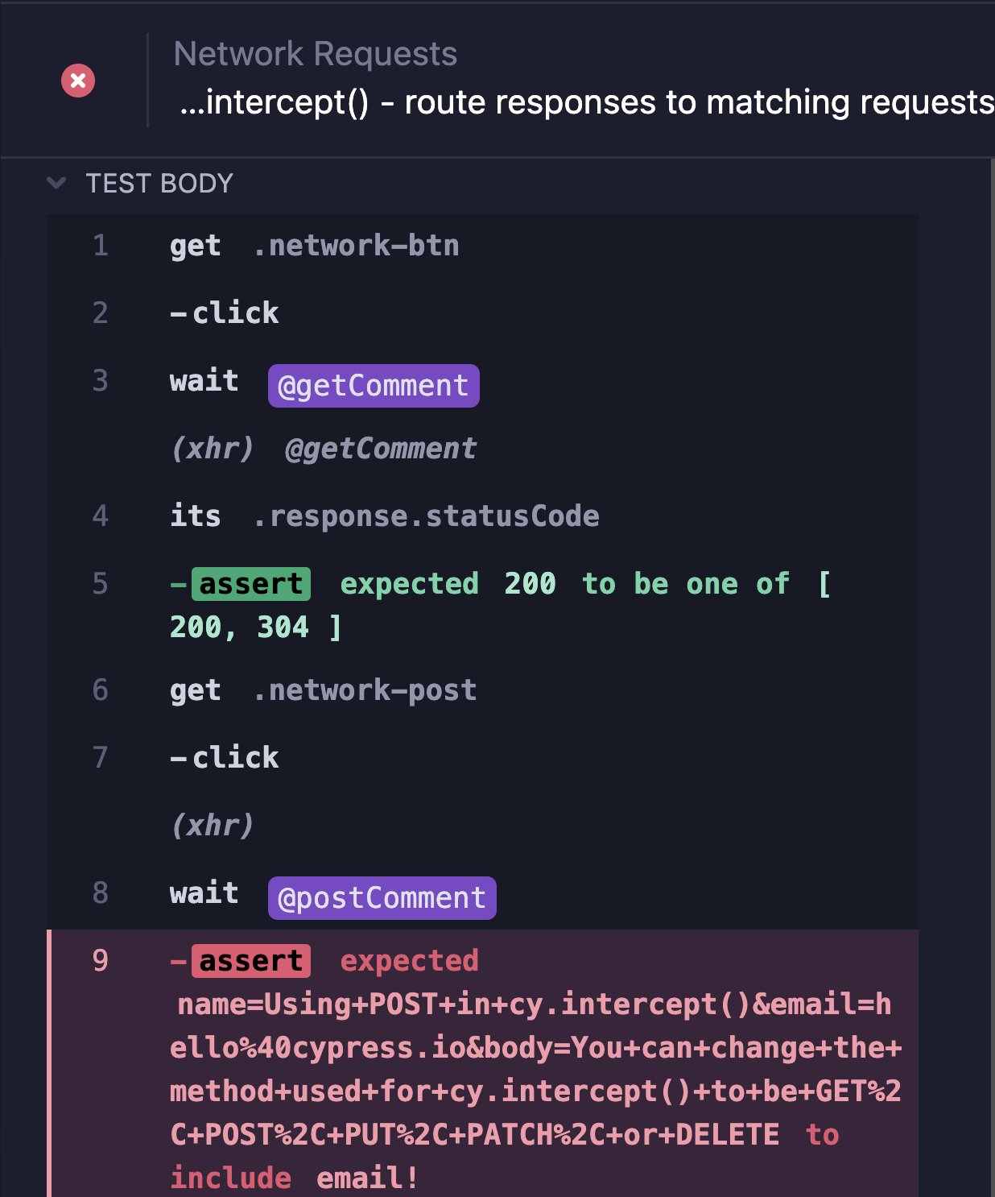
Task: Open the Network Requests suite header
Action: click(316, 53)
